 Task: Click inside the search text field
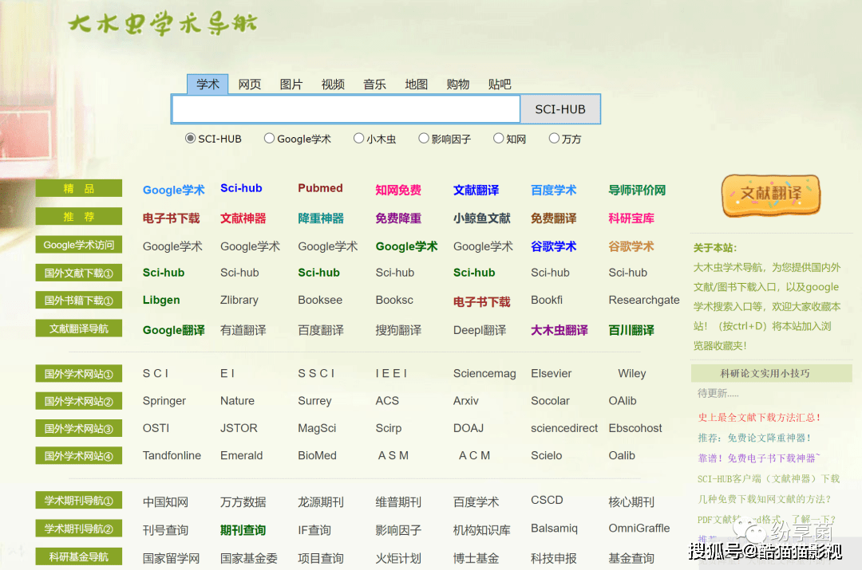(x=346, y=109)
